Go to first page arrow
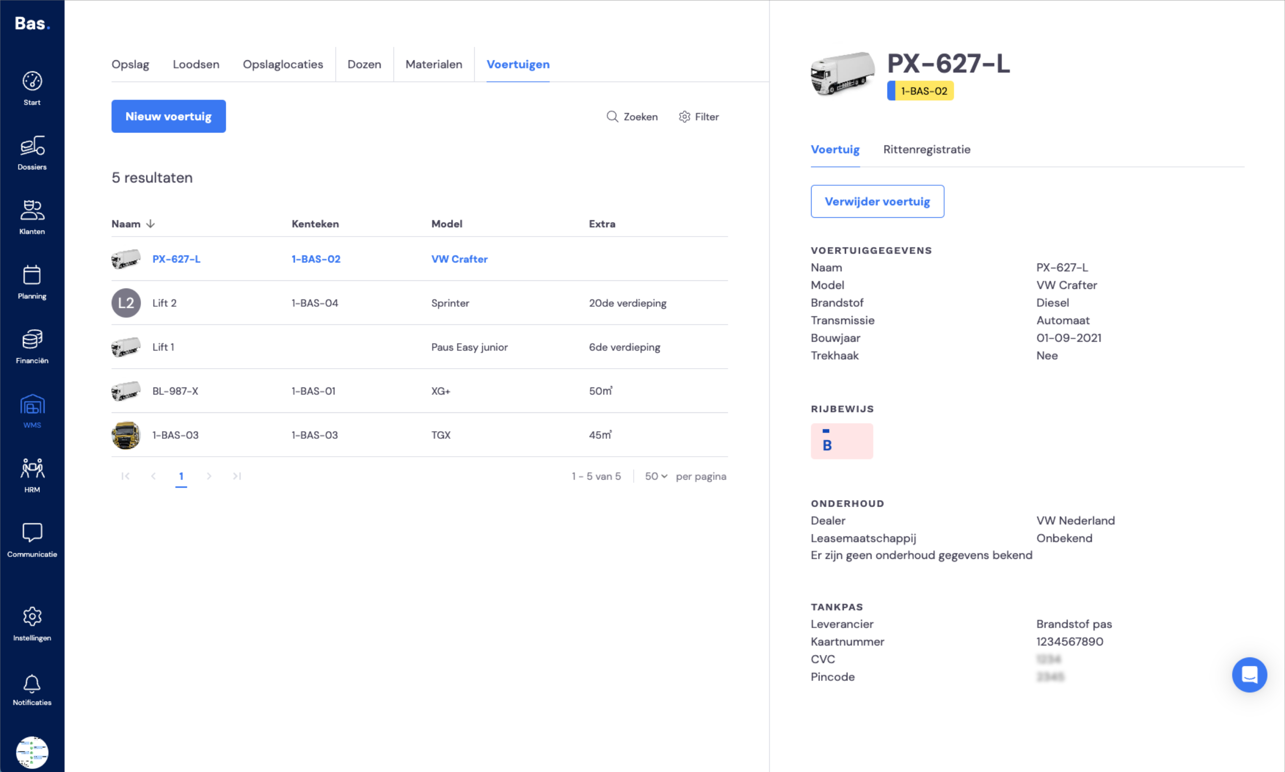 [126, 476]
